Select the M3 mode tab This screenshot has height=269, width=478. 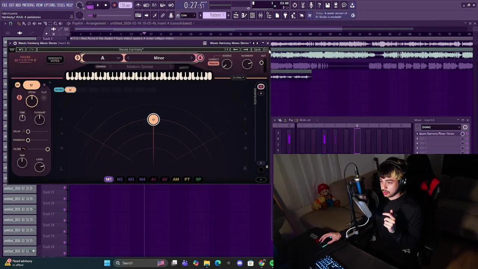(131, 179)
